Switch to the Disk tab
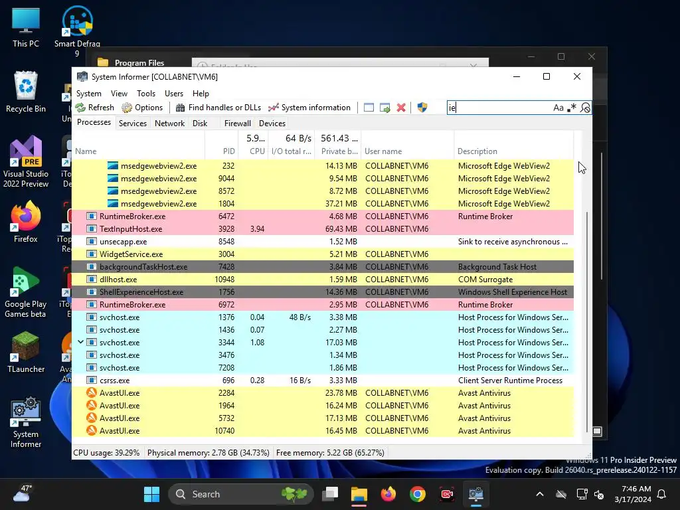 (200, 123)
